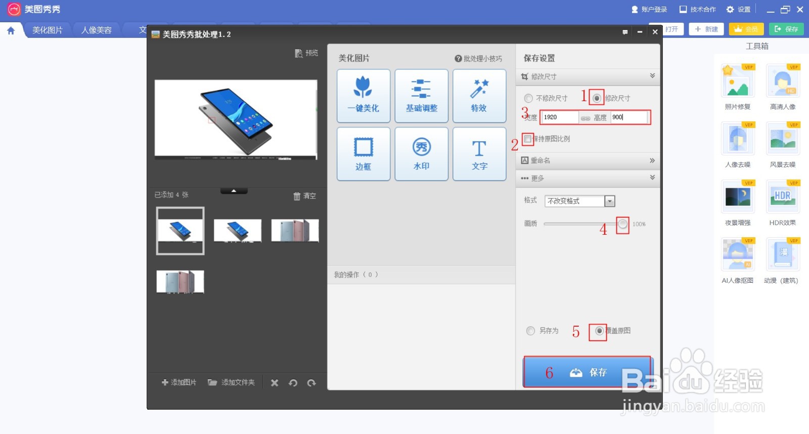
Task: Click the large tablet preview image
Action: (236, 120)
